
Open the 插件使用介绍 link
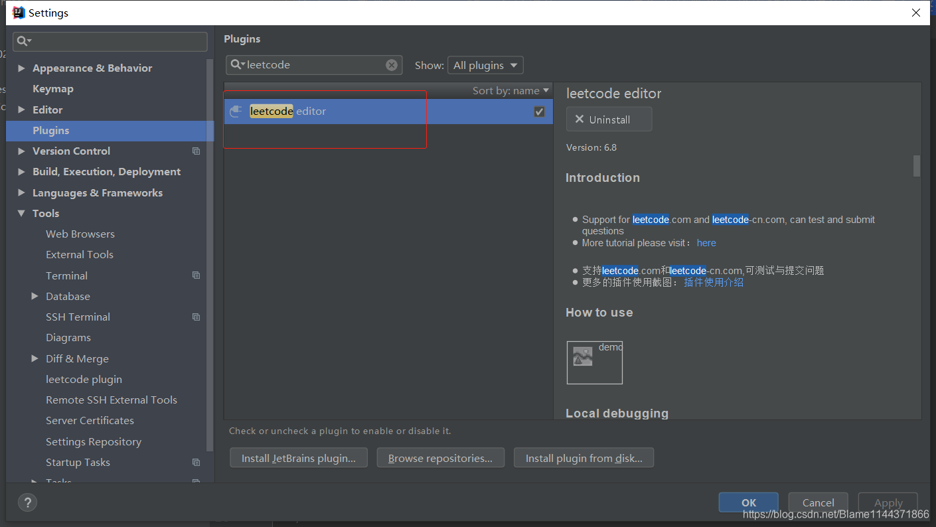(714, 282)
